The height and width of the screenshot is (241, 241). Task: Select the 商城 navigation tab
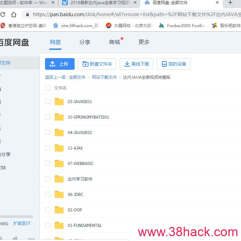114,42
